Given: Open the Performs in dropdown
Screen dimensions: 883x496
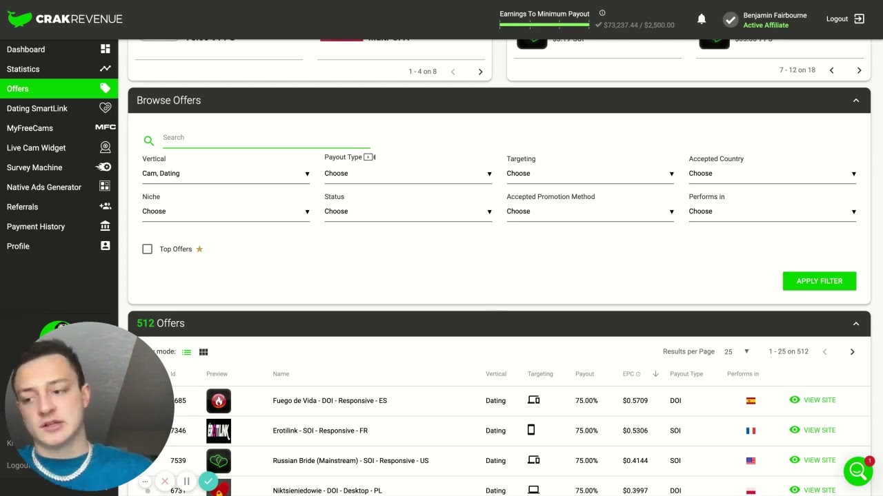Looking at the screenshot, I should point(772,211).
